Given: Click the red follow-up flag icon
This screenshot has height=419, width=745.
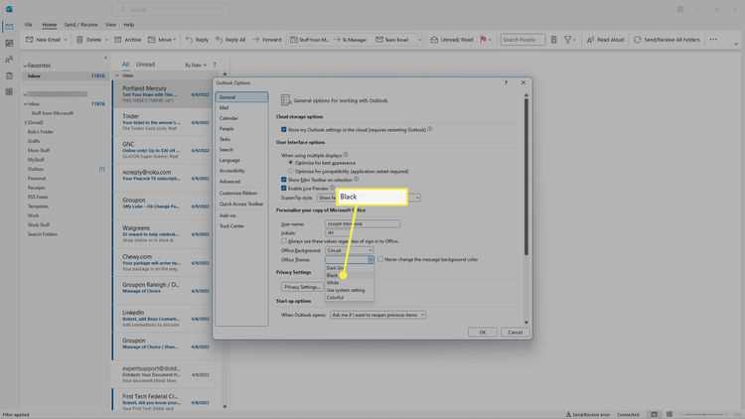Looking at the screenshot, I should tap(483, 40).
